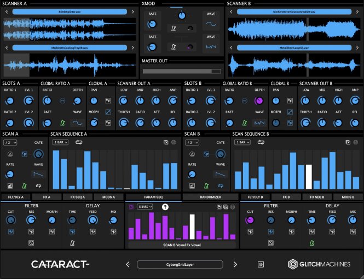Screen dimensions: 364x279
Task: Open the /2 dropdown in Scan B
Action: (192, 142)
